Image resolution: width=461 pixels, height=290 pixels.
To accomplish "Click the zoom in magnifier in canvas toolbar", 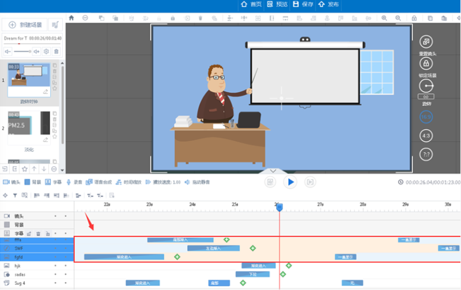I will (x=384, y=18).
